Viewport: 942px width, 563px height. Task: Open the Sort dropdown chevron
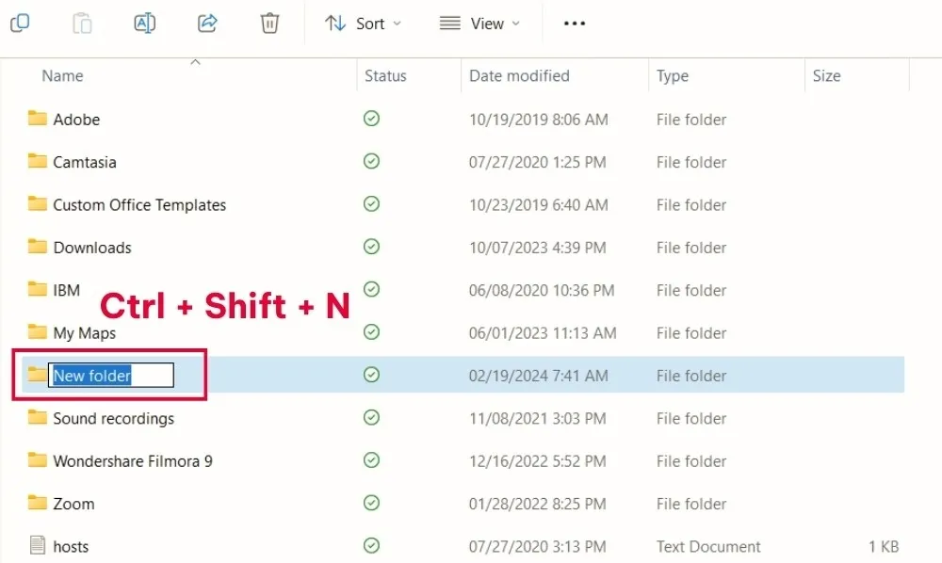tap(397, 24)
